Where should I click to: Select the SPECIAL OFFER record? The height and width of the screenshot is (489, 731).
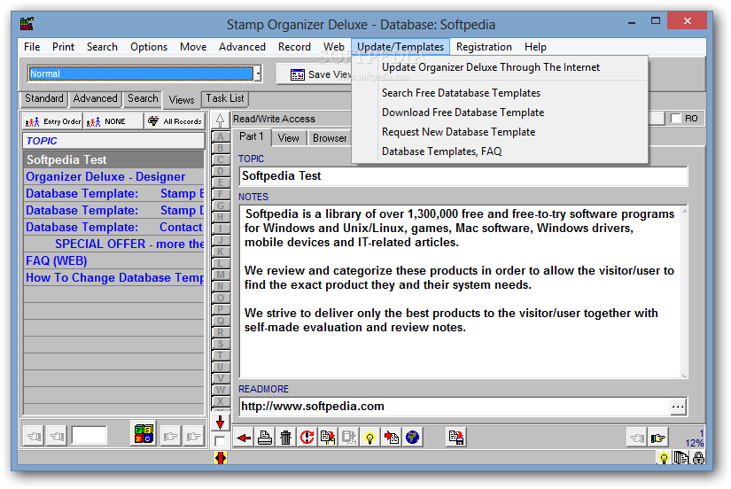(x=113, y=244)
